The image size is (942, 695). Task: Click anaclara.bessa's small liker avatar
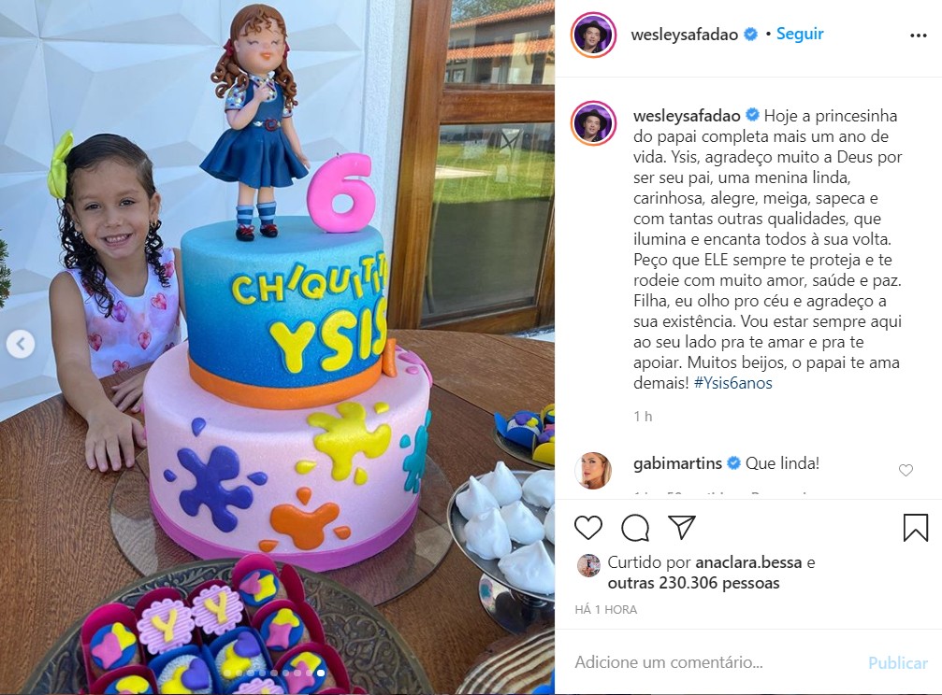pyautogui.click(x=588, y=566)
